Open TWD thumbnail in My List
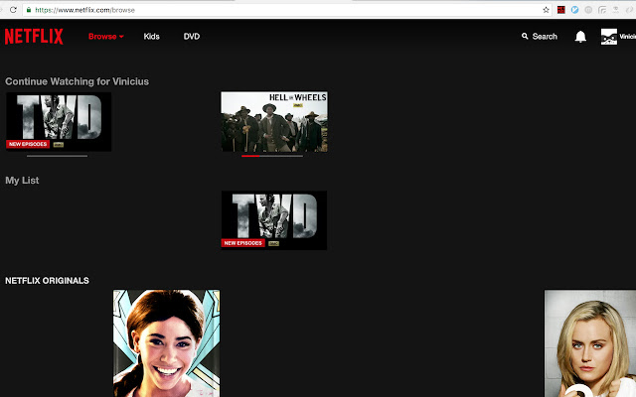 coord(274,220)
